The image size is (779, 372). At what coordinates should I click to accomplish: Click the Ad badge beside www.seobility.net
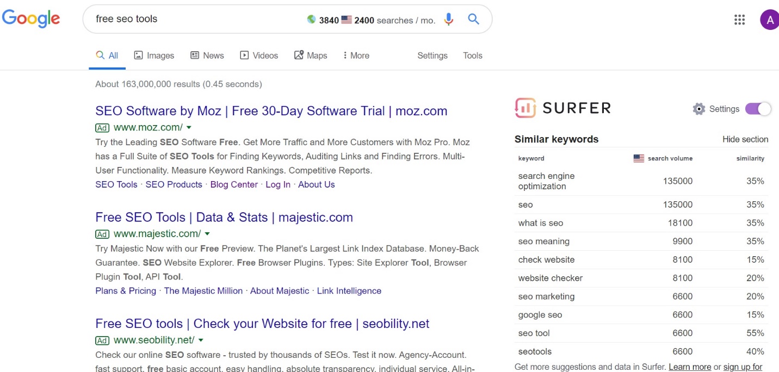pyautogui.click(x=102, y=340)
